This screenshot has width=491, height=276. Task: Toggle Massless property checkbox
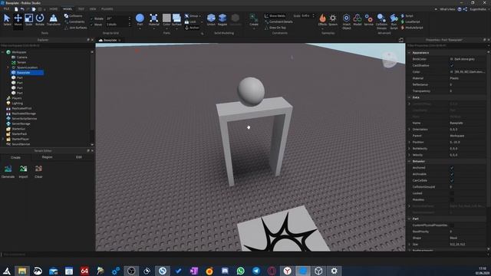[x=452, y=199]
